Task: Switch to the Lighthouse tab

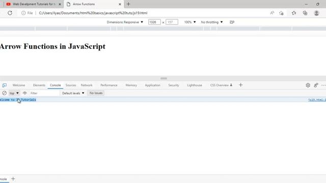Action: pyautogui.click(x=195, y=85)
